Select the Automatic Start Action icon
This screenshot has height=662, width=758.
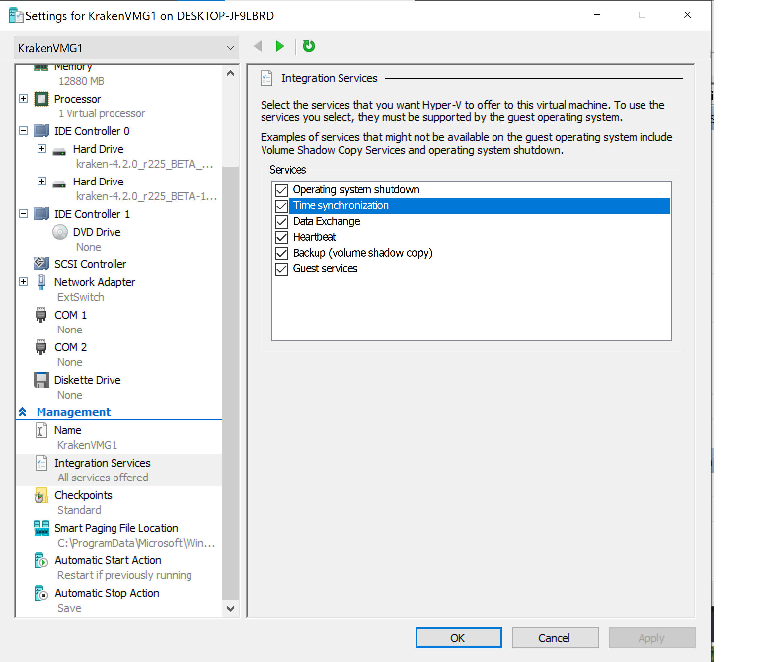click(41, 561)
